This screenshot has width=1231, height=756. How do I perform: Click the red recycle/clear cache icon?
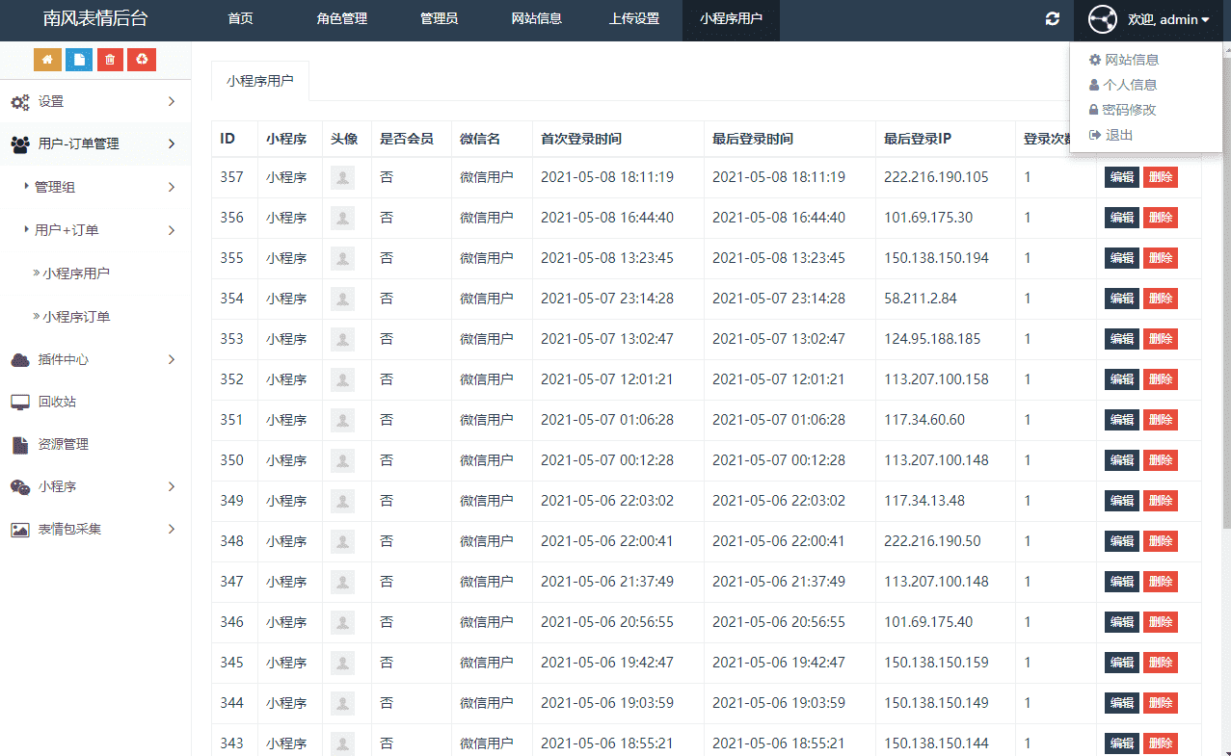pos(141,59)
